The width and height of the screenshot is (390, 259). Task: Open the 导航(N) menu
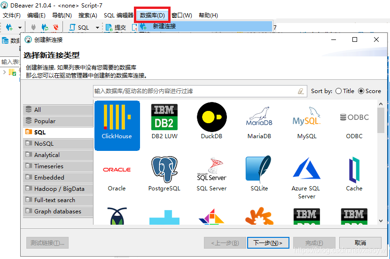coord(62,16)
